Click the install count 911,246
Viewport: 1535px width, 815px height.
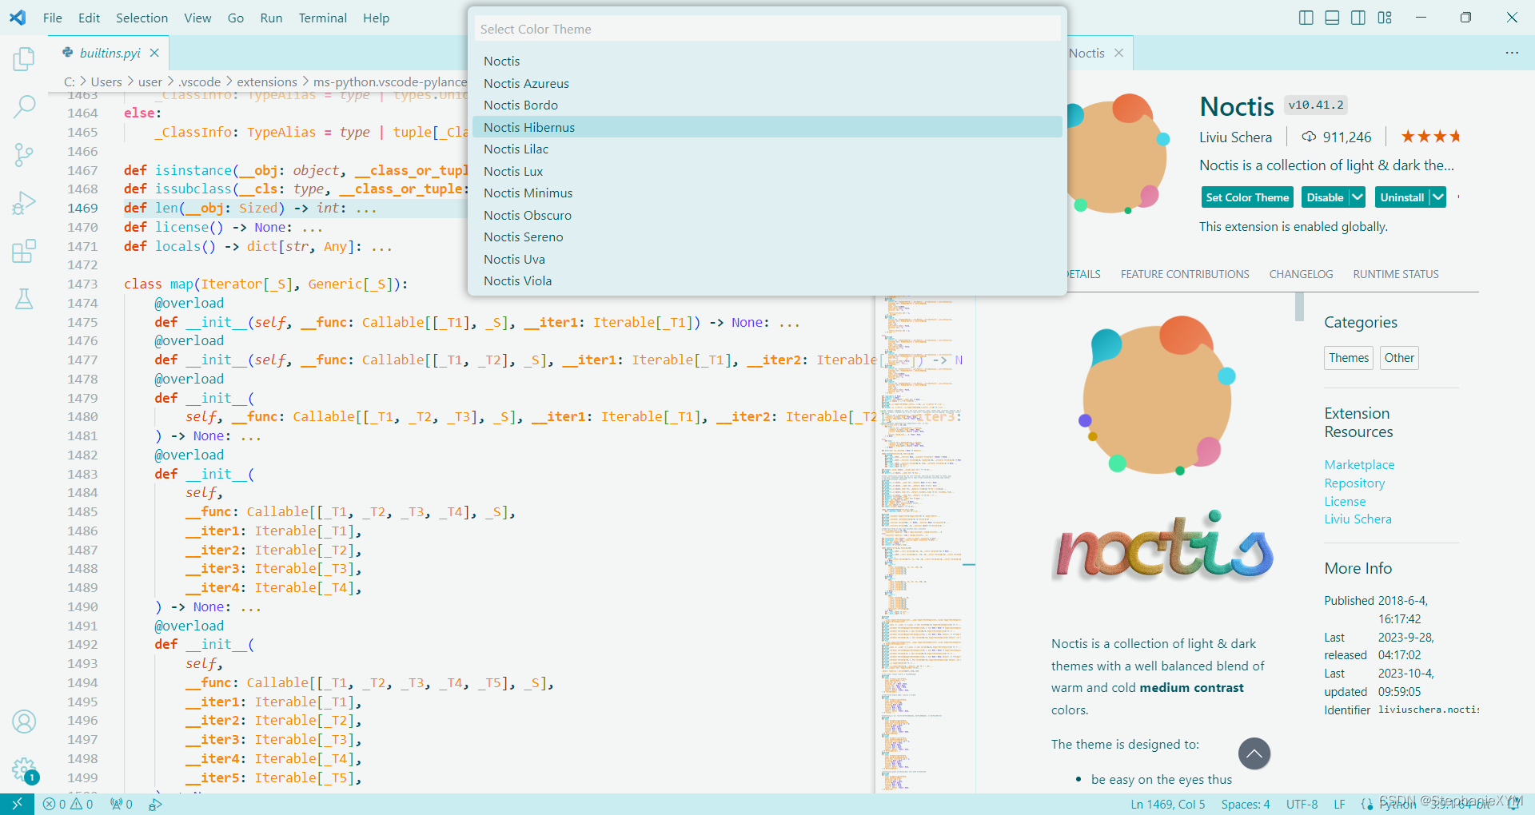click(x=1337, y=137)
